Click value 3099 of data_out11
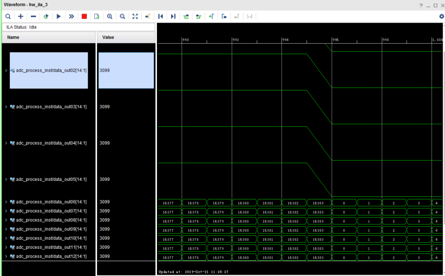Screen dimensions: 445x276 [104, 247]
